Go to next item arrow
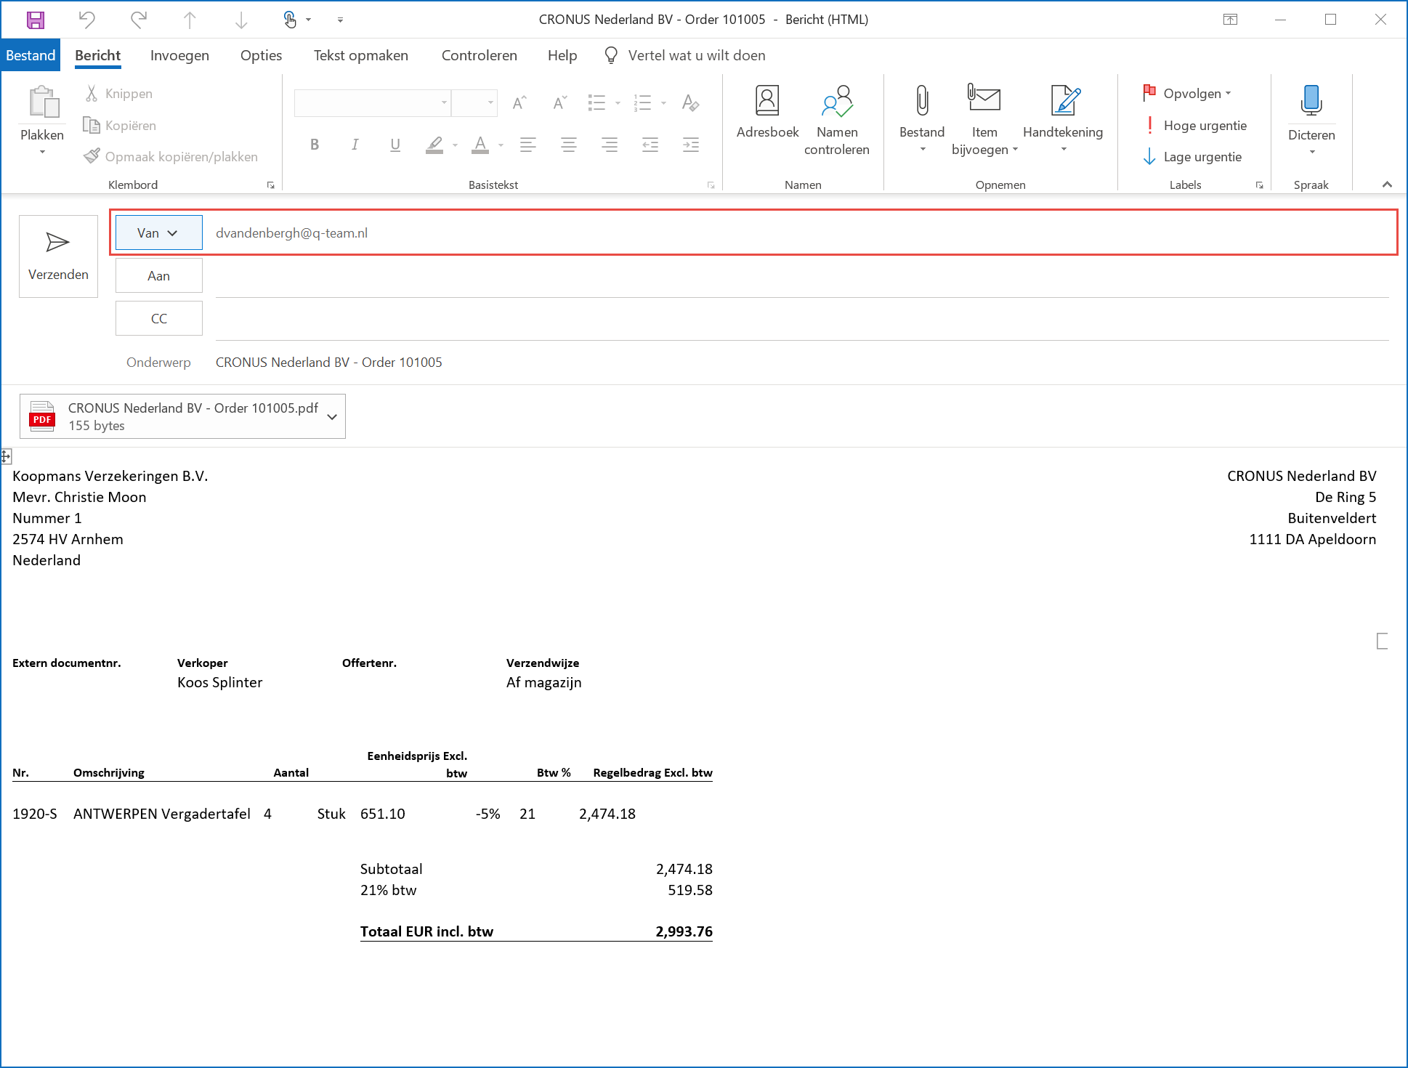 pos(241,20)
